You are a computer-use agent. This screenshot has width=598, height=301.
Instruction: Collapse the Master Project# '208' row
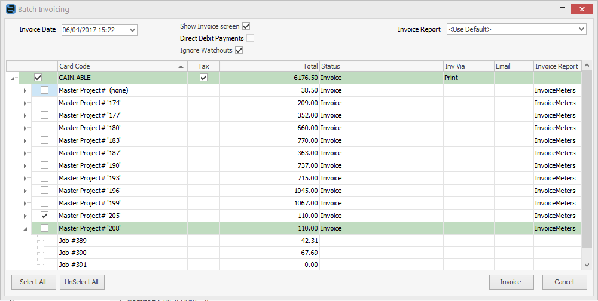click(x=25, y=228)
